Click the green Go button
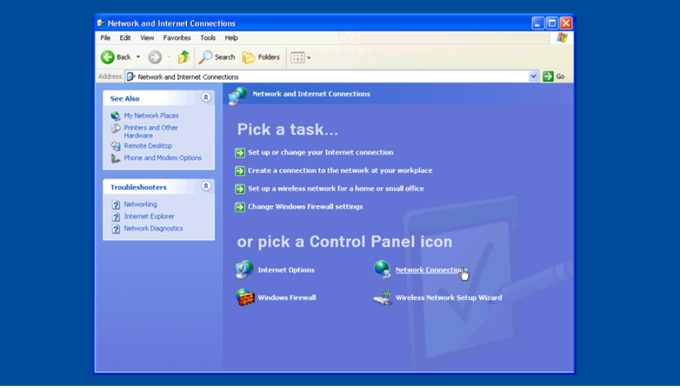This screenshot has height=388, width=680. tap(553, 77)
